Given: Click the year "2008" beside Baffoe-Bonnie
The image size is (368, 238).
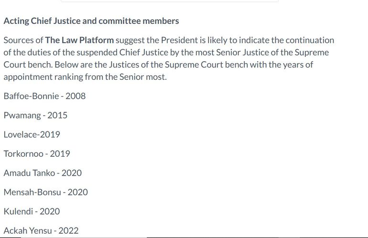Looking at the screenshot, I should pos(76,96).
